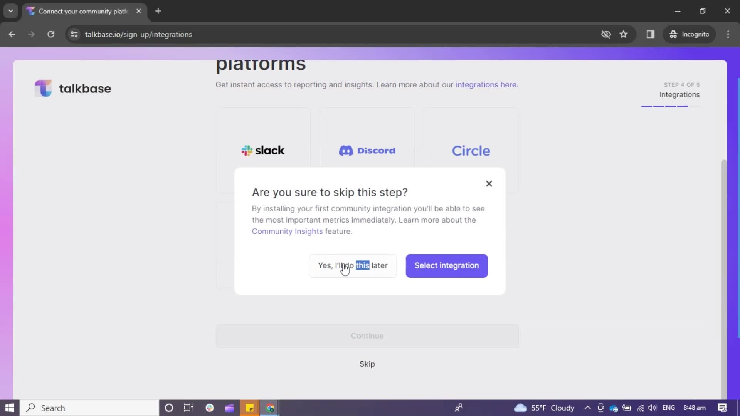Click the forward navigation arrow
Screen dimensions: 740x416
point(31,34)
